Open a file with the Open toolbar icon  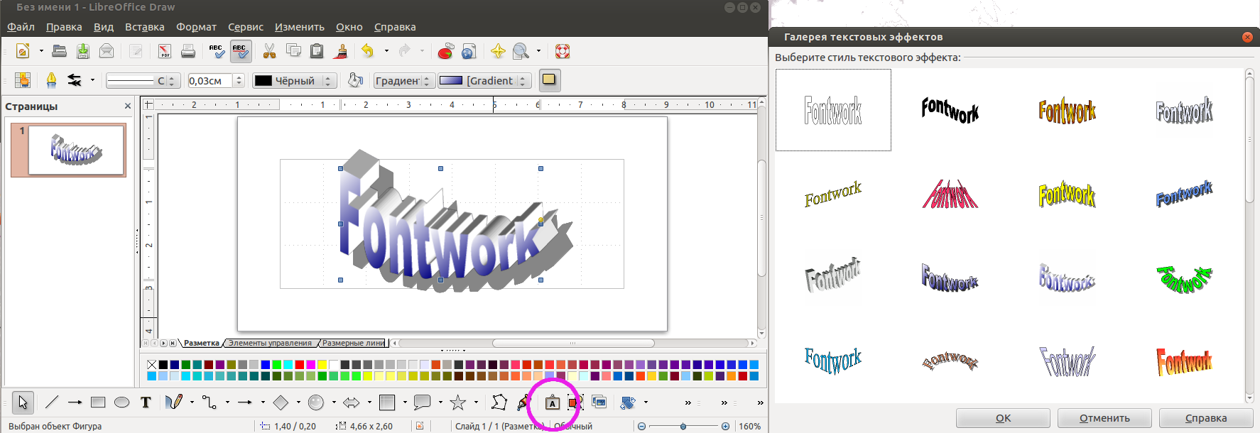click(x=60, y=51)
